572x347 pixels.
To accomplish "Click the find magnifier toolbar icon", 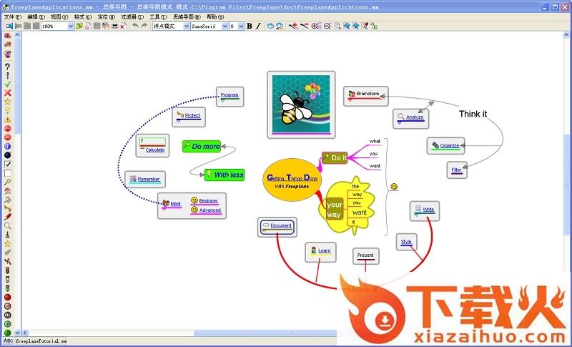I will tap(337, 26).
